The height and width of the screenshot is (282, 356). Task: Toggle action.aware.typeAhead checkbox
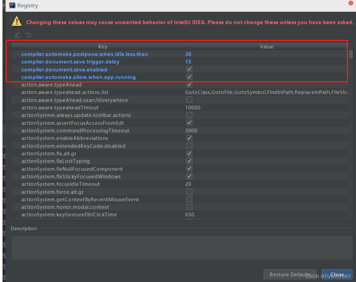(189, 85)
